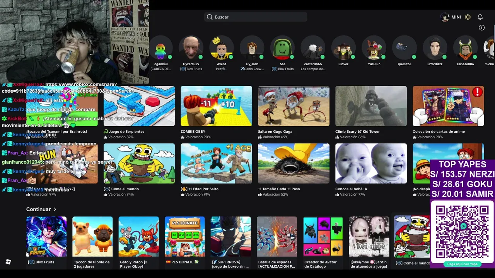Open friend Avent's avatar

221,48
